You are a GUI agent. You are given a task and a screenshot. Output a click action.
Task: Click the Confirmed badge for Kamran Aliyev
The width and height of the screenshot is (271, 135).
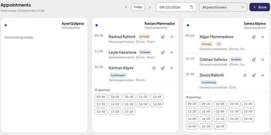(x=118, y=75)
